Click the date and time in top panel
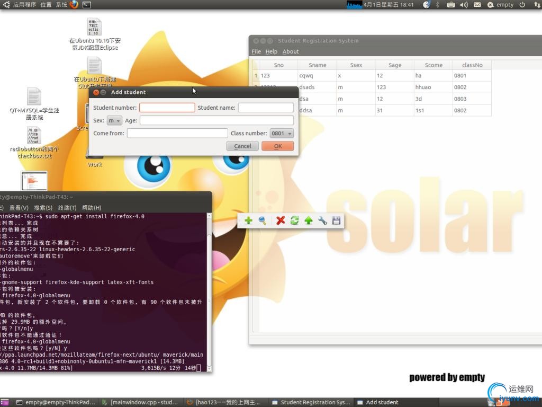This screenshot has width=542, height=407. click(389, 4)
